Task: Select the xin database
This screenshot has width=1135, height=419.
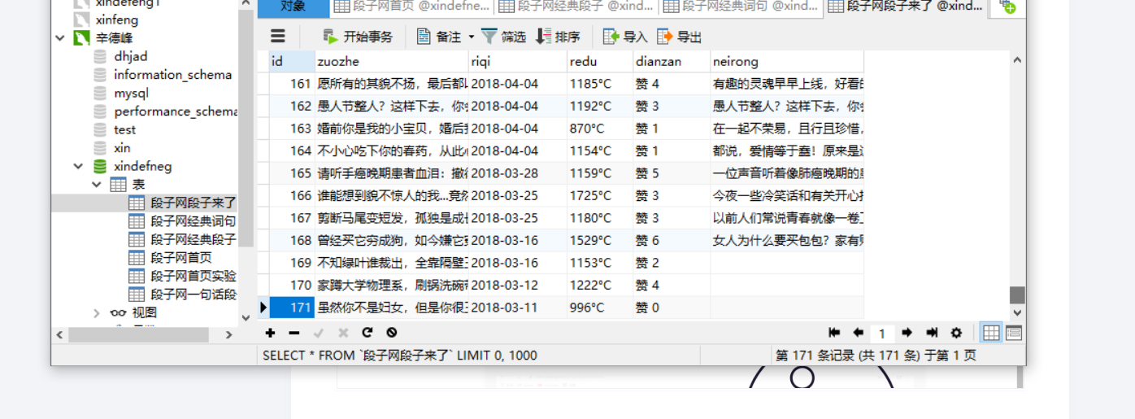Action: 122,148
